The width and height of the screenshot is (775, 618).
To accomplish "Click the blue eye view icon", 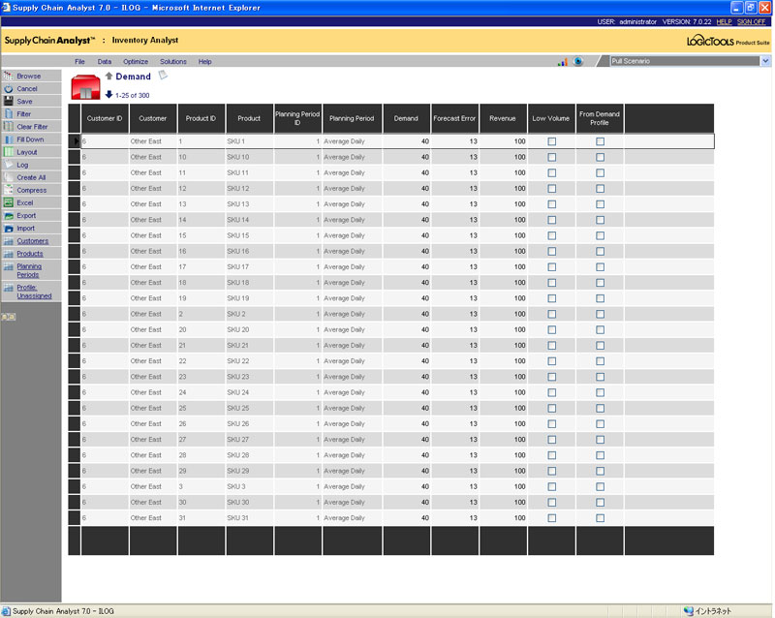I will pyautogui.click(x=577, y=61).
